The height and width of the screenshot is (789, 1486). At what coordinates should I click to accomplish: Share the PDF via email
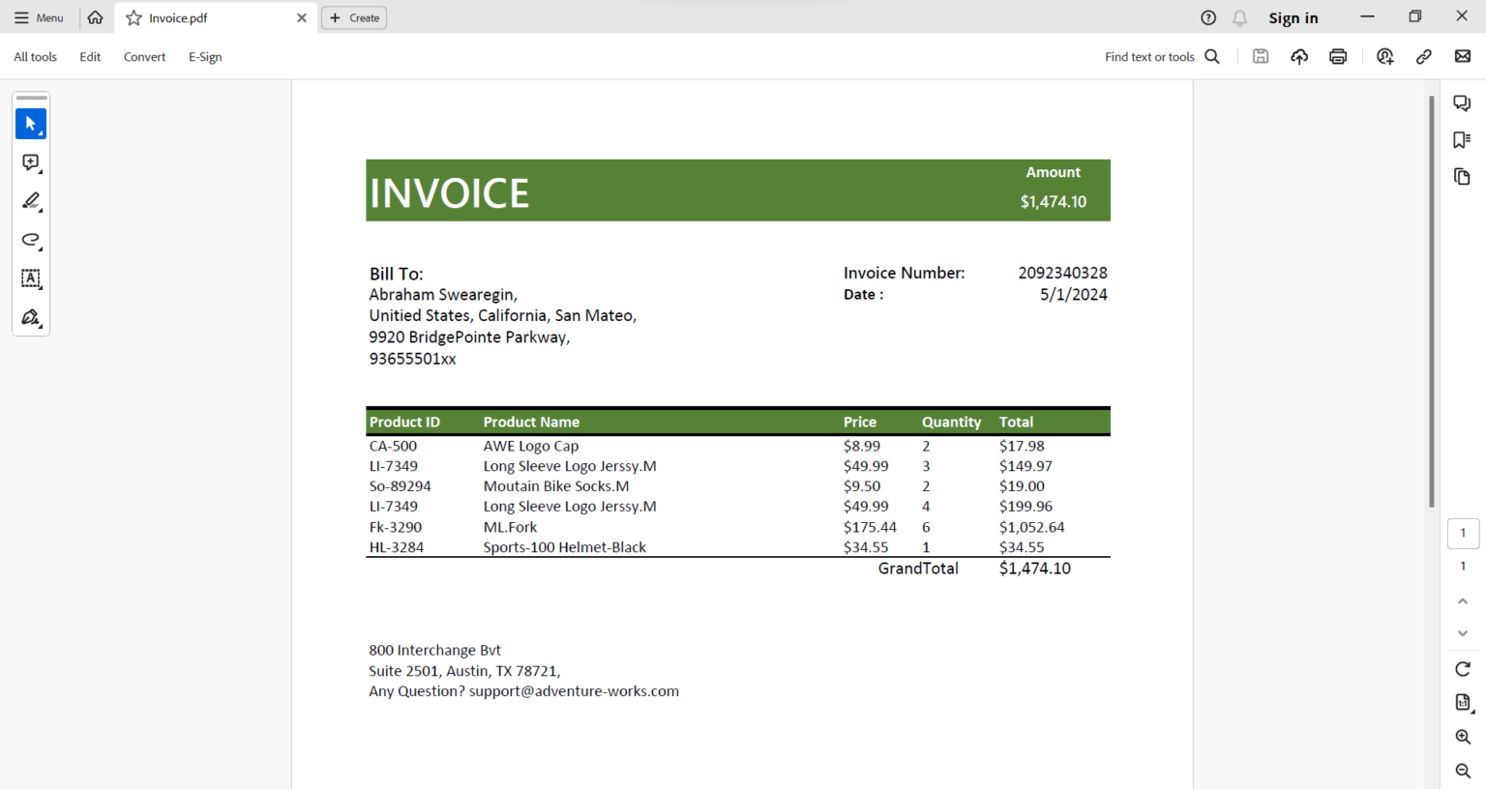point(1462,56)
